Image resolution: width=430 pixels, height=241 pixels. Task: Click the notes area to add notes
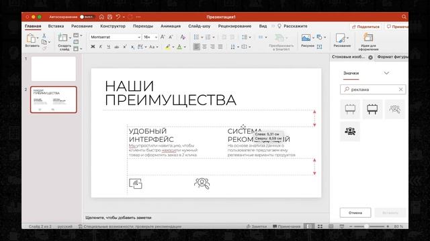point(206,218)
